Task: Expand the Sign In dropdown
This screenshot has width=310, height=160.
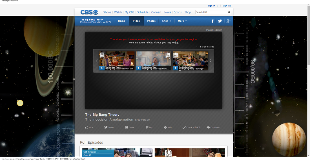Action: pos(213,6)
